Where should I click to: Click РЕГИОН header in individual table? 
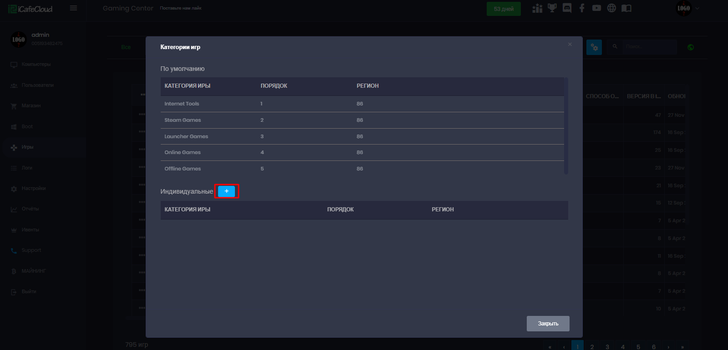443,210
